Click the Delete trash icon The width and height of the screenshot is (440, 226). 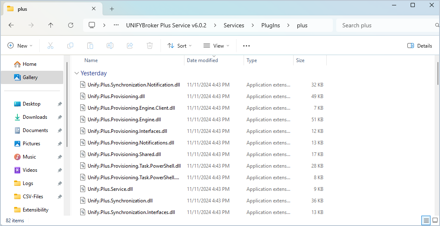[x=150, y=46]
